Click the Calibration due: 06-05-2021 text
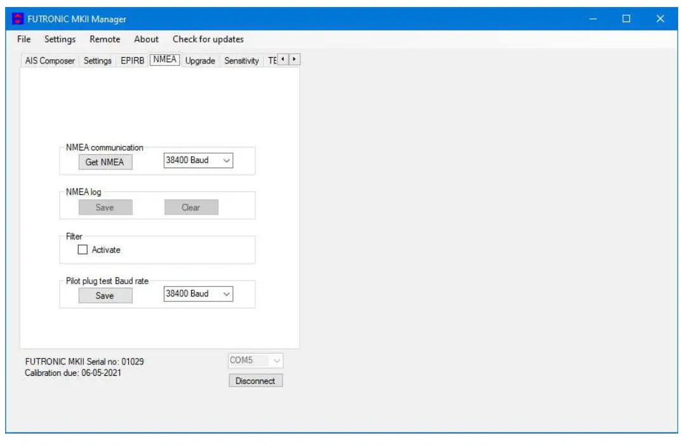 click(x=73, y=373)
